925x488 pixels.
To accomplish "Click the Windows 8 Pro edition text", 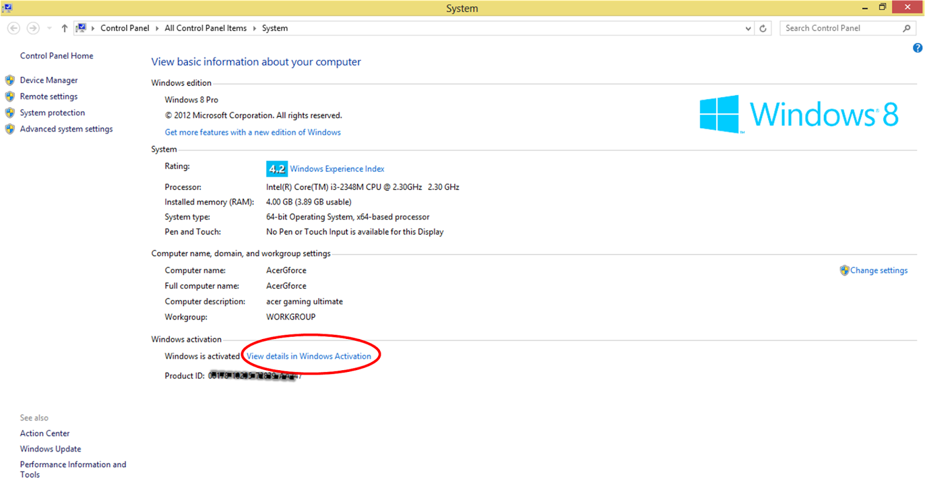I will 191,99.
